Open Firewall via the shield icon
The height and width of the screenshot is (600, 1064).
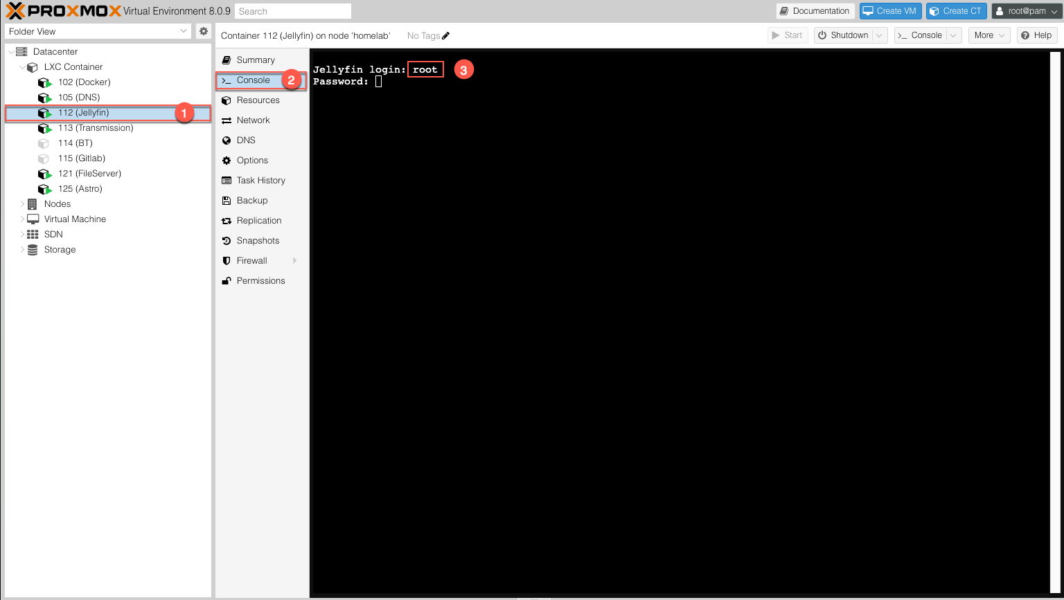coord(226,260)
